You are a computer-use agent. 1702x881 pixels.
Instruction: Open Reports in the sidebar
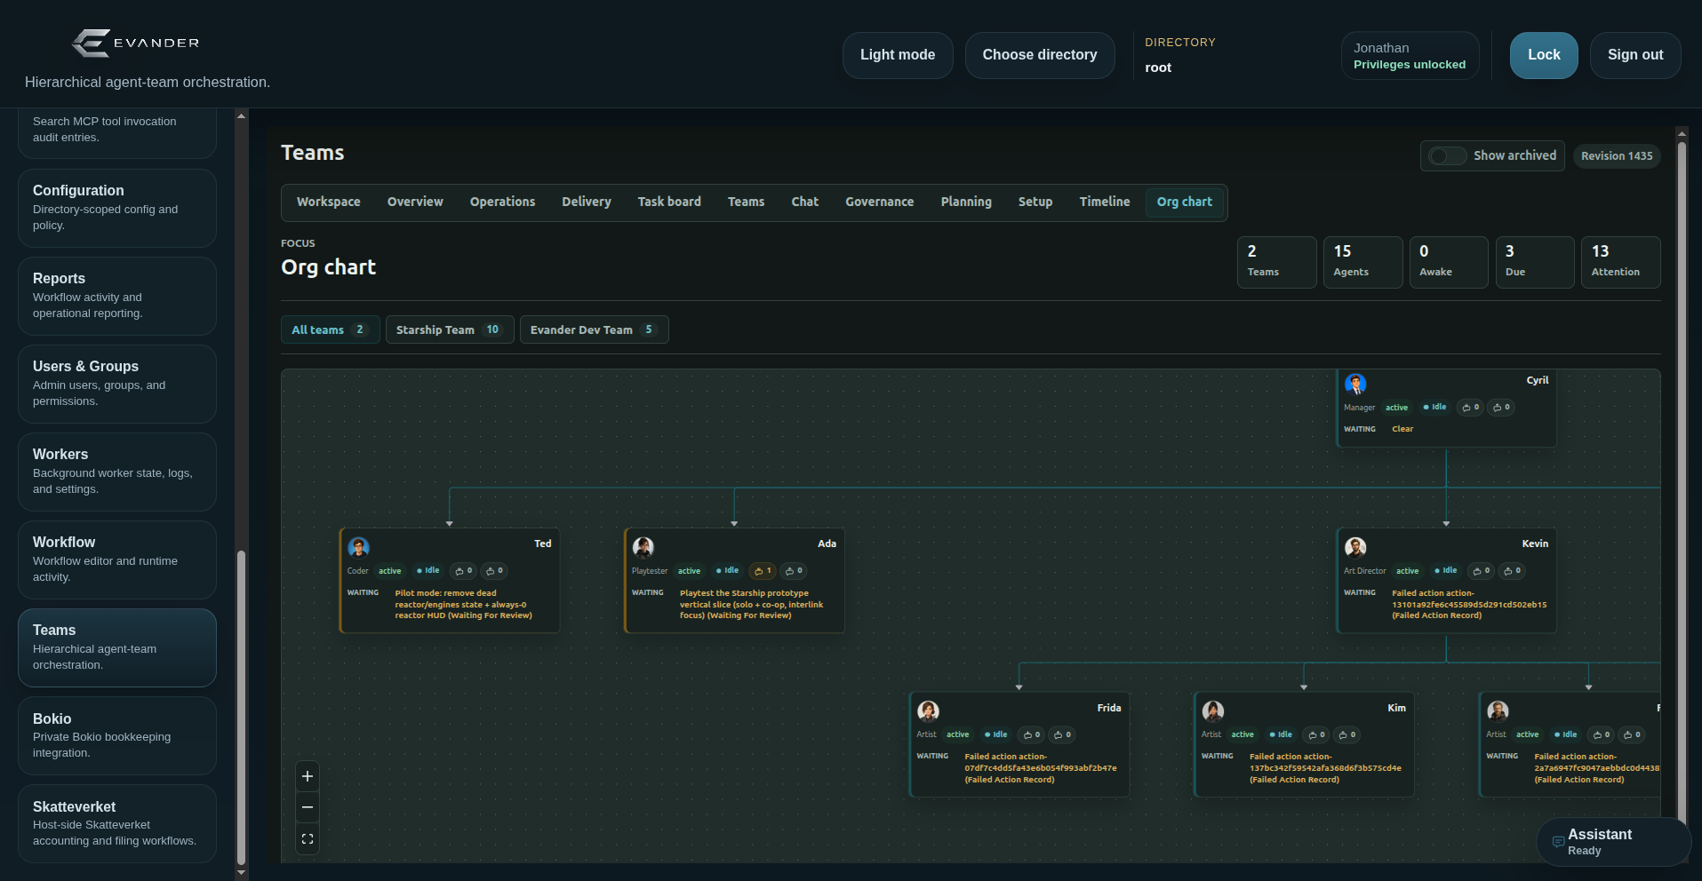pyautogui.click(x=117, y=296)
